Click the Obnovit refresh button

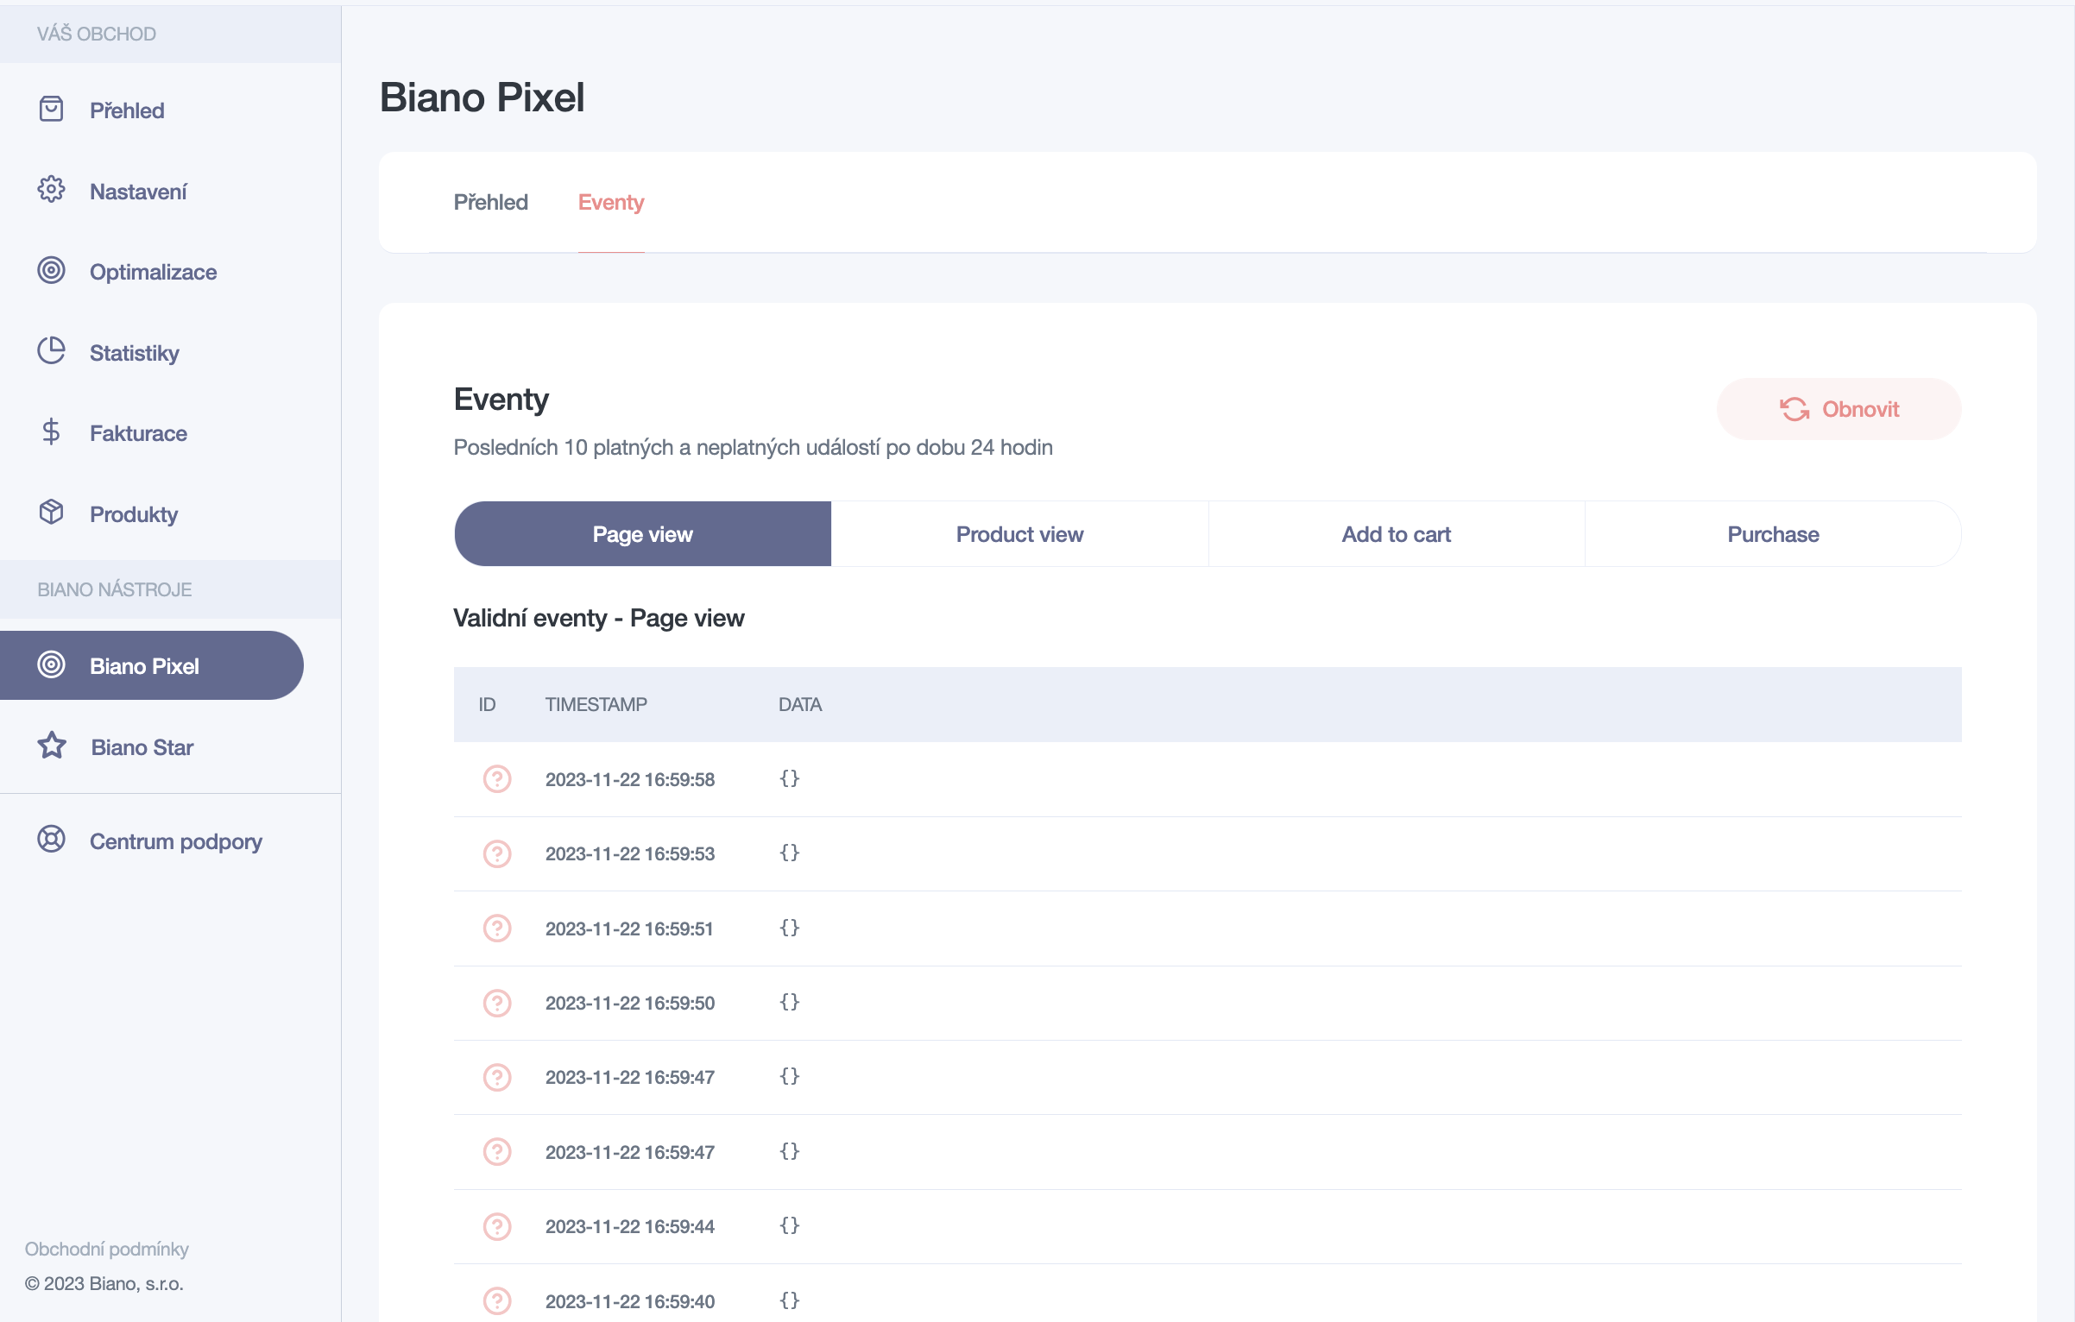(x=1838, y=409)
